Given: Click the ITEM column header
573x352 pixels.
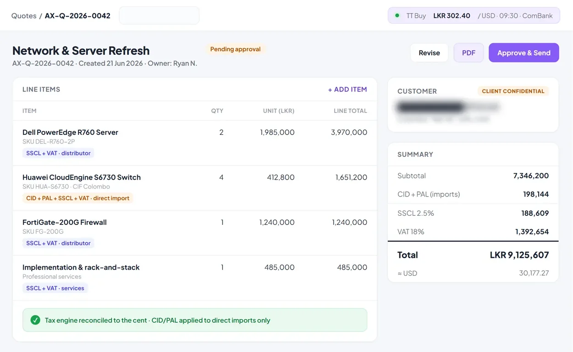Looking at the screenshot, I should tap(29, 111).
